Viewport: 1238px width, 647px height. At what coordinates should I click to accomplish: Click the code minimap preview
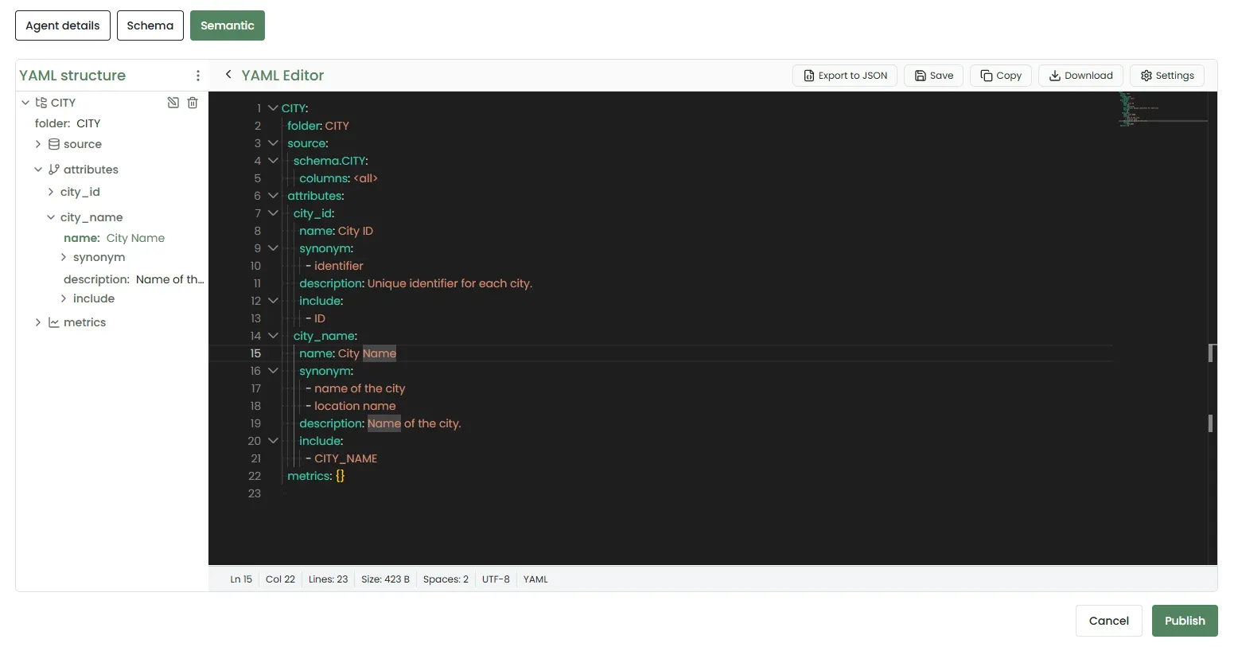(1162, 110)
